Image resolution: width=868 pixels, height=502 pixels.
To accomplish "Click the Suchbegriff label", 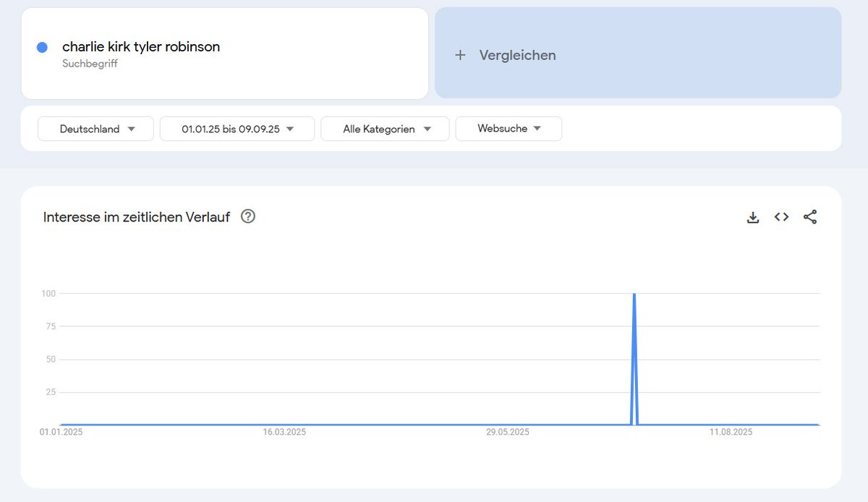I will [90, 64].
